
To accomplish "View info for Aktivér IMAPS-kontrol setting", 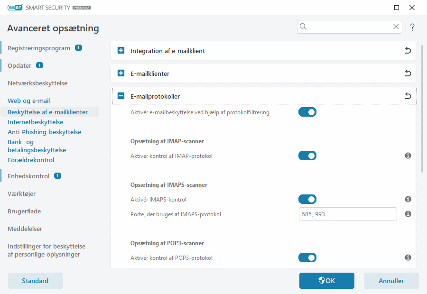I will point(408,199).
